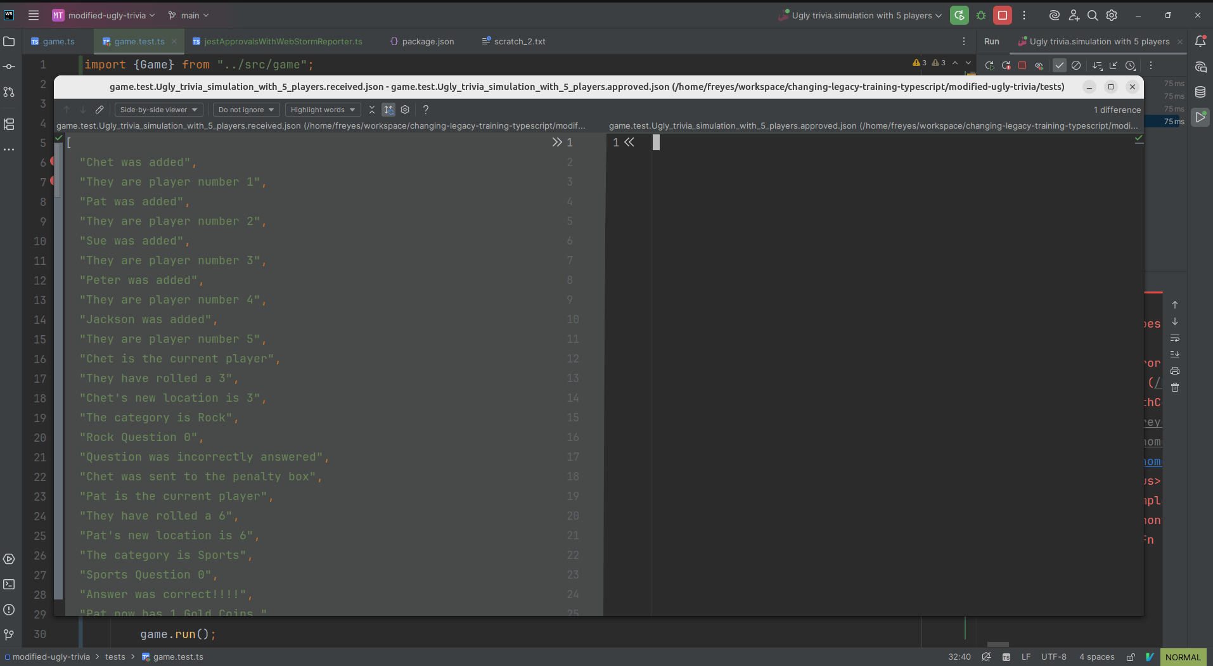This screenshot has width=1213, height=666.
Task: Open diff viewer settings gear
Action: (406, 110)
